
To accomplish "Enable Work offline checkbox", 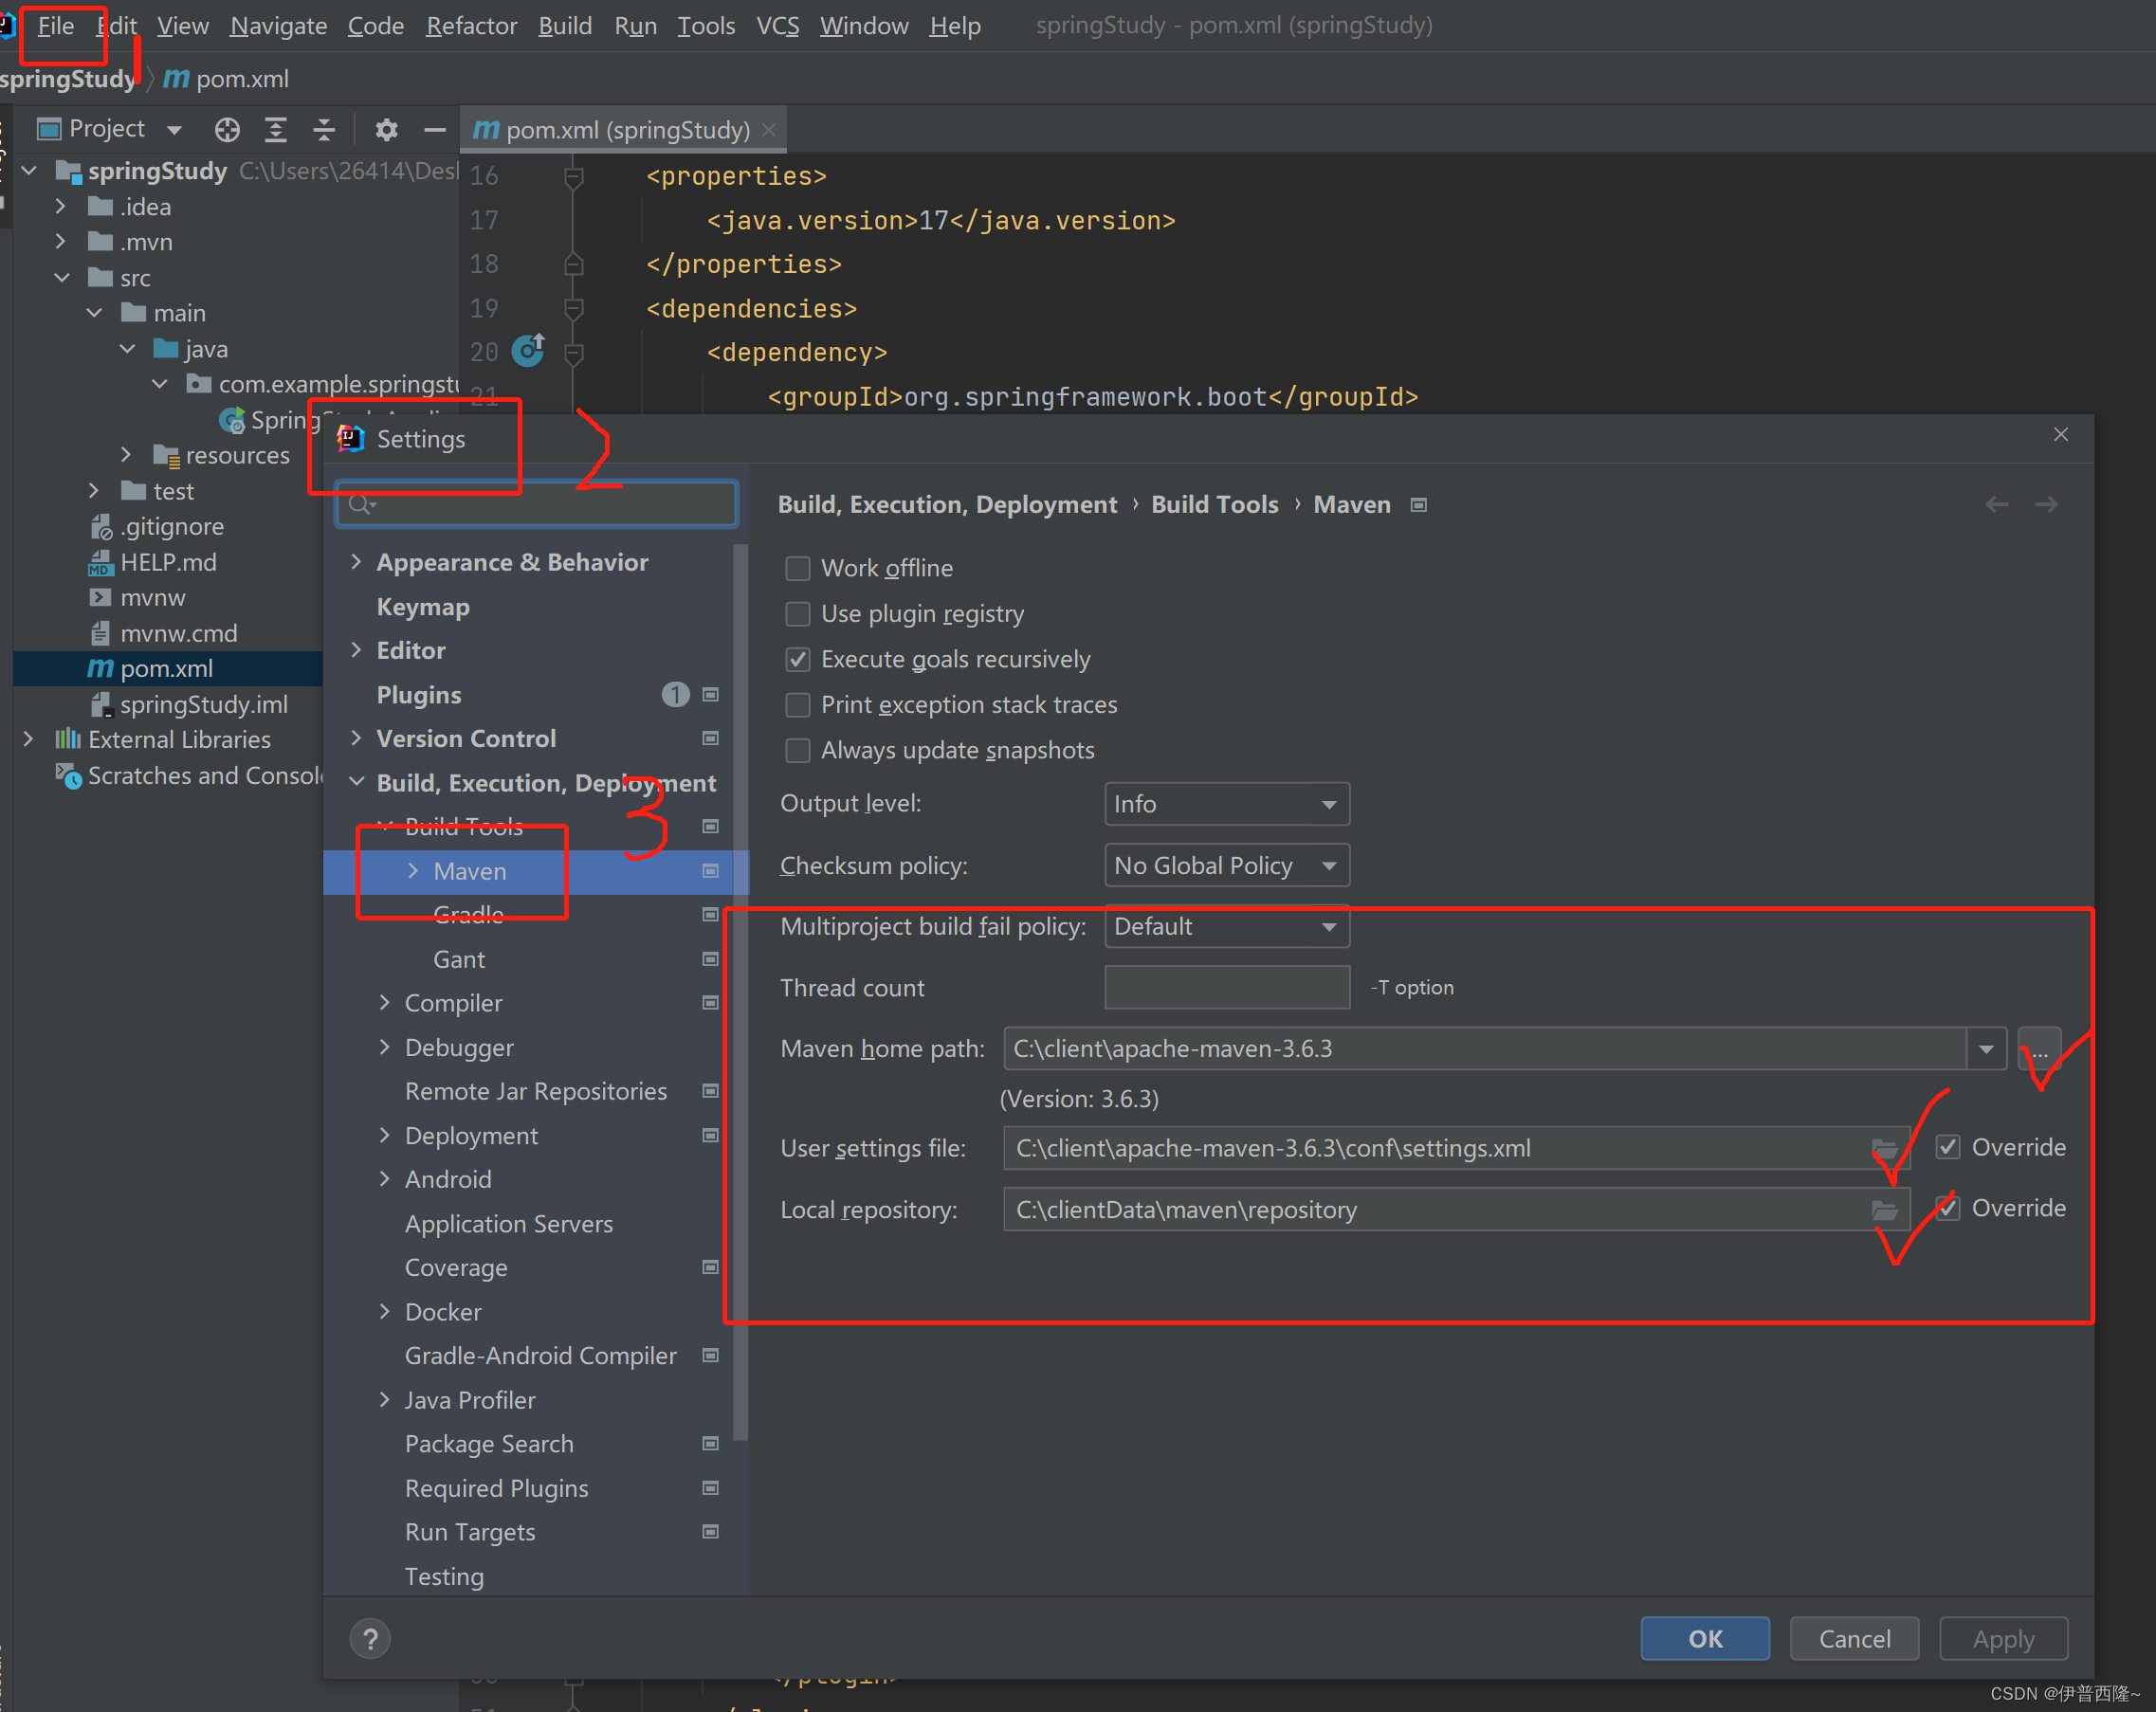I will 798,568.
